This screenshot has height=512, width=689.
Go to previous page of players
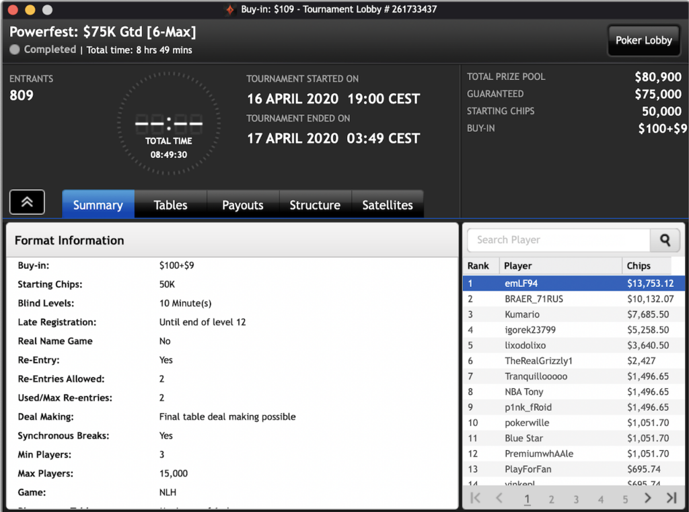tap(499, 498)
